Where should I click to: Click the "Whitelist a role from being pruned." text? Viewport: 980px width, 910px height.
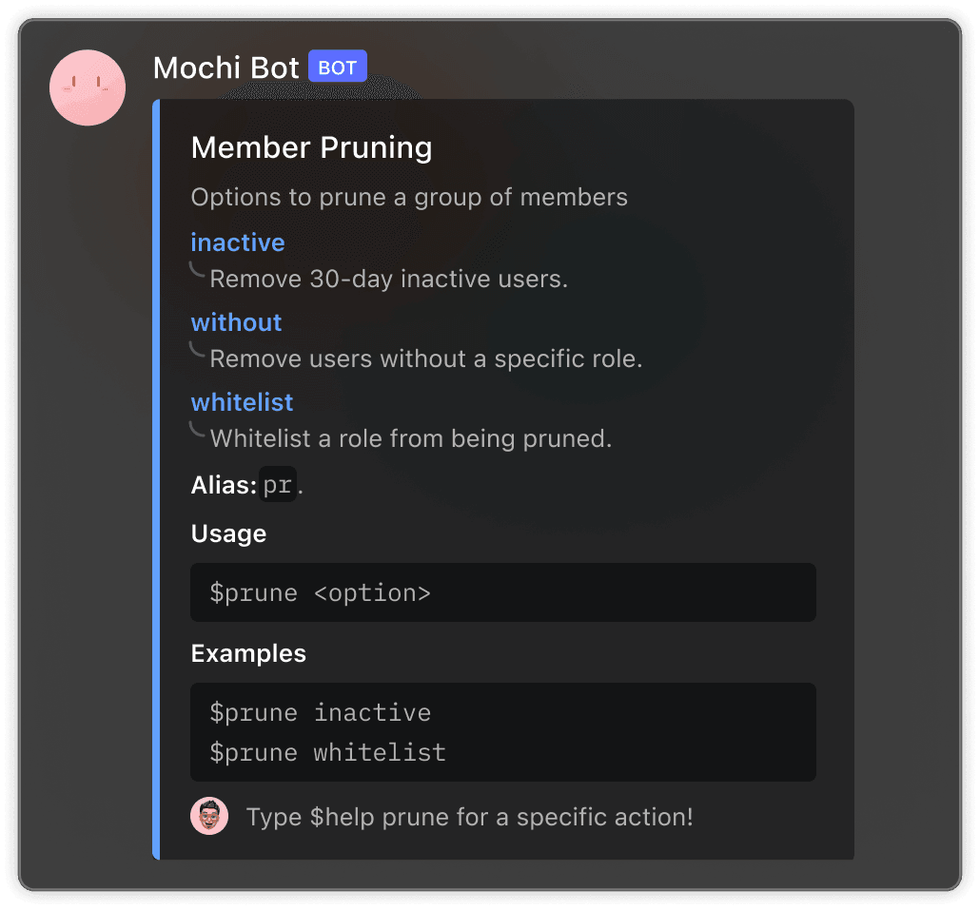tap(410, 438)
